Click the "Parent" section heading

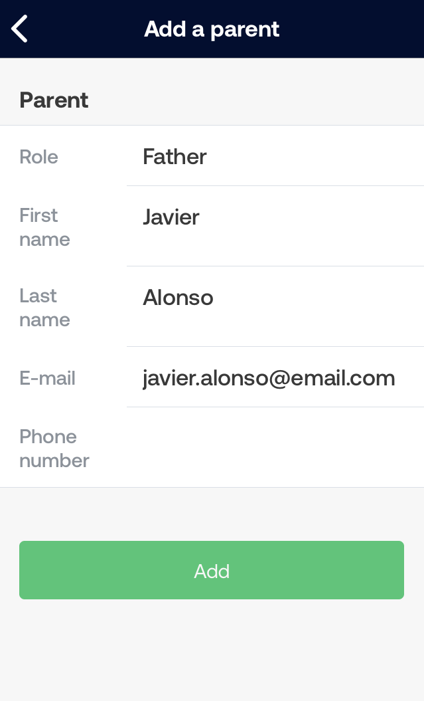coord(54,100)
